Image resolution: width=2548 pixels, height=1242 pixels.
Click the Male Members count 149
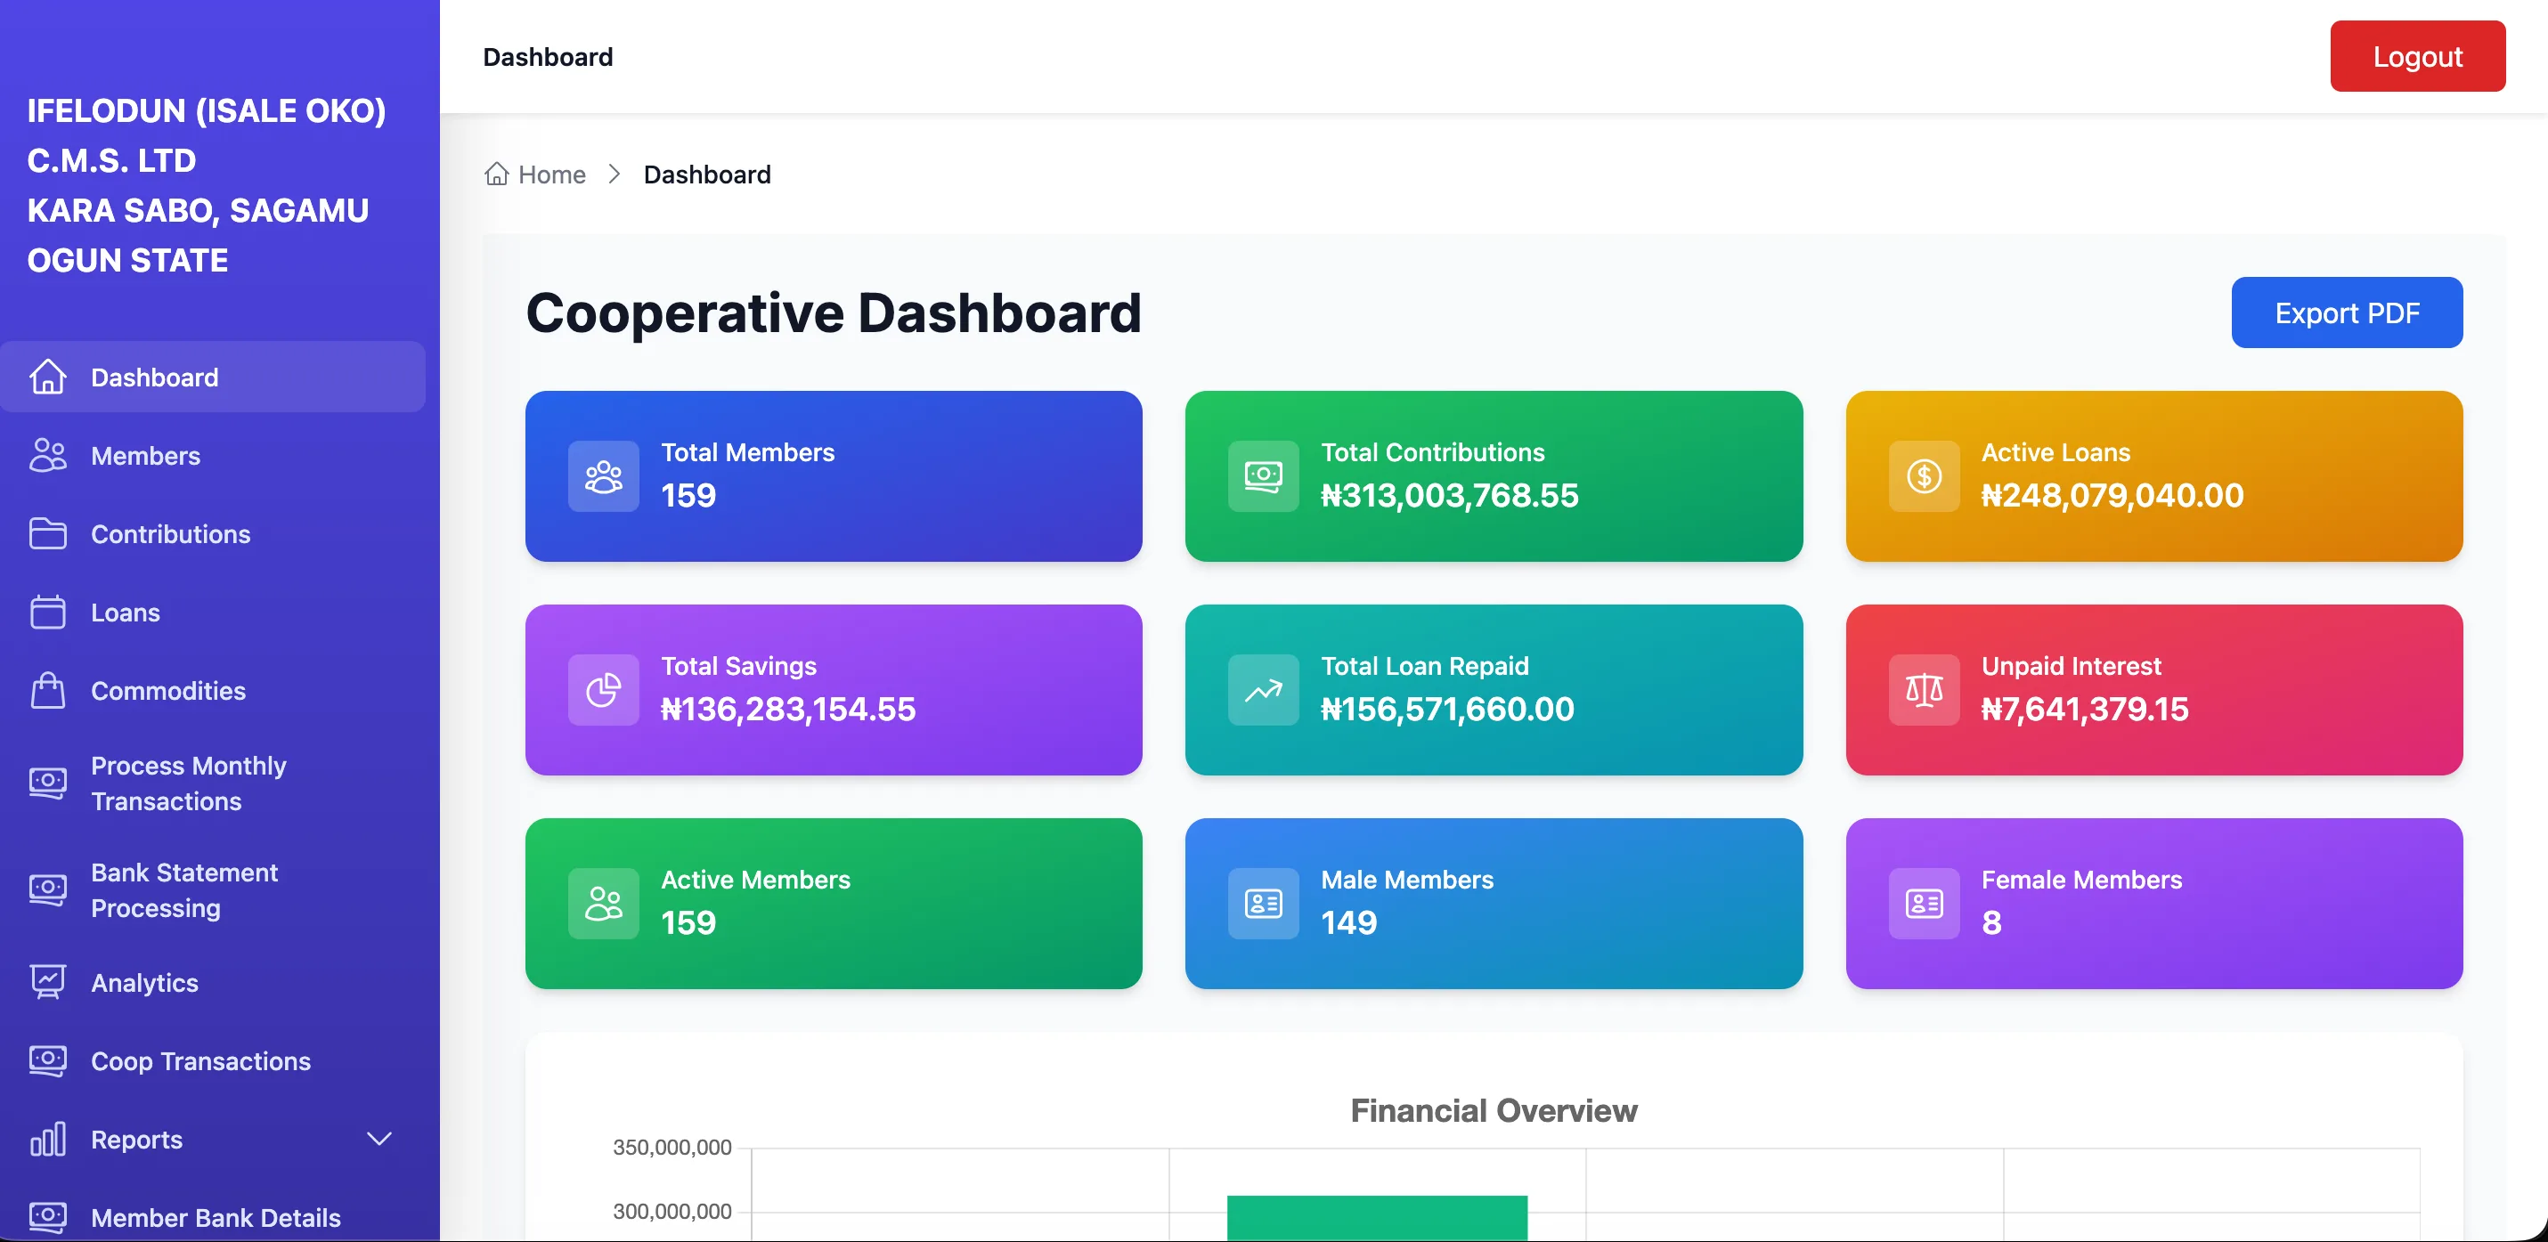click(1349, 921)
